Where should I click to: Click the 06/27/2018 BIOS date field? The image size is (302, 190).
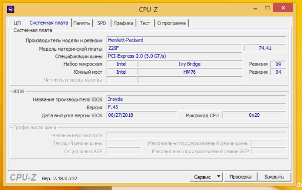click(x=142, y=115)
